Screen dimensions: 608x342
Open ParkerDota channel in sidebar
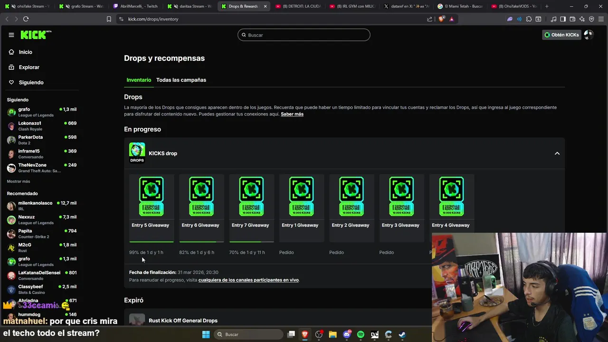point(42,140)
